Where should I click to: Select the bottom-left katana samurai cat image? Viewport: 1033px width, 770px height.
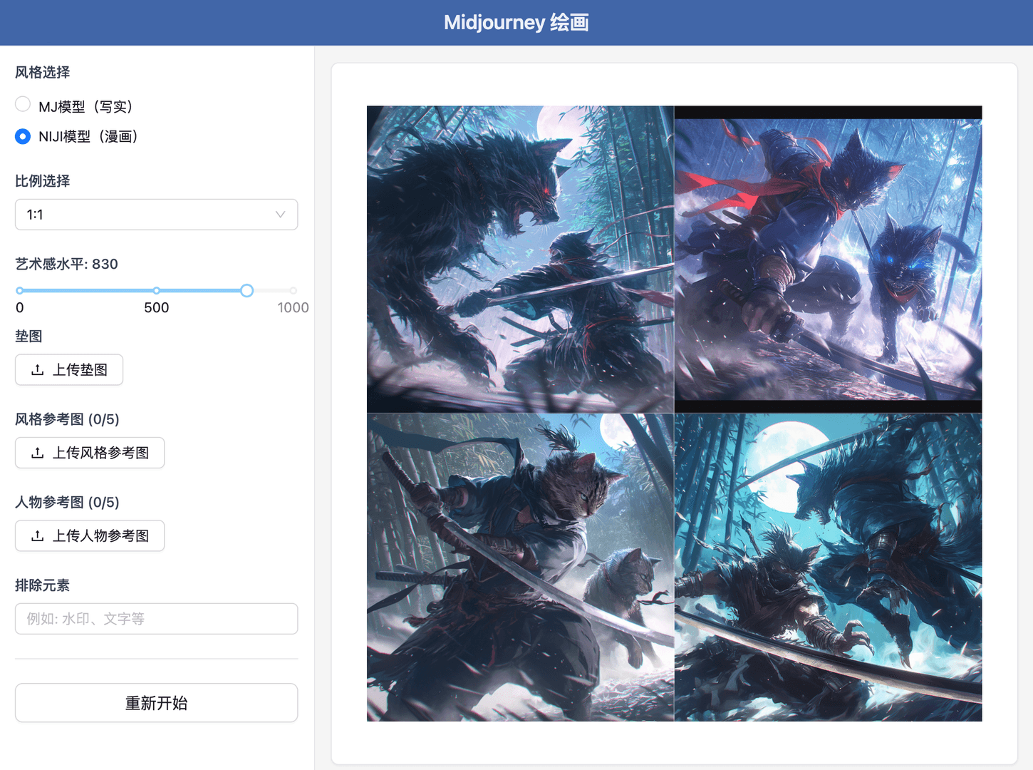pos(519,567)
